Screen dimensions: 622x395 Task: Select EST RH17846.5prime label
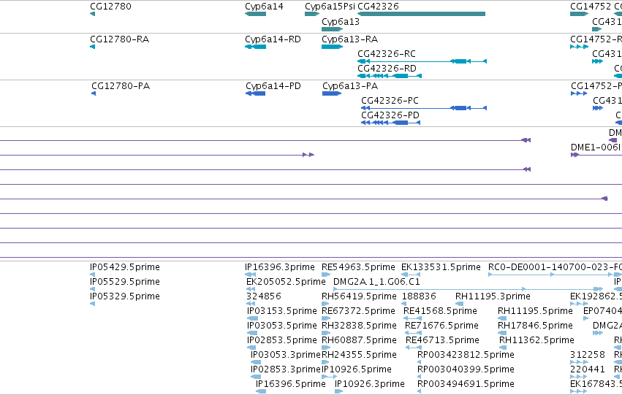[536, 326]
